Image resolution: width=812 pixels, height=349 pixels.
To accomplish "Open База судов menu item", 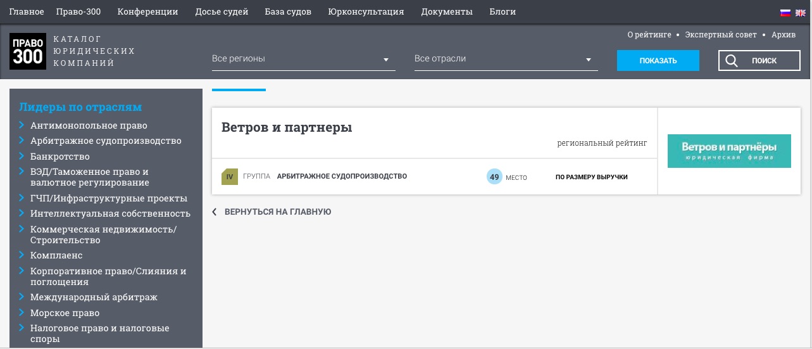I will point(288,11).
